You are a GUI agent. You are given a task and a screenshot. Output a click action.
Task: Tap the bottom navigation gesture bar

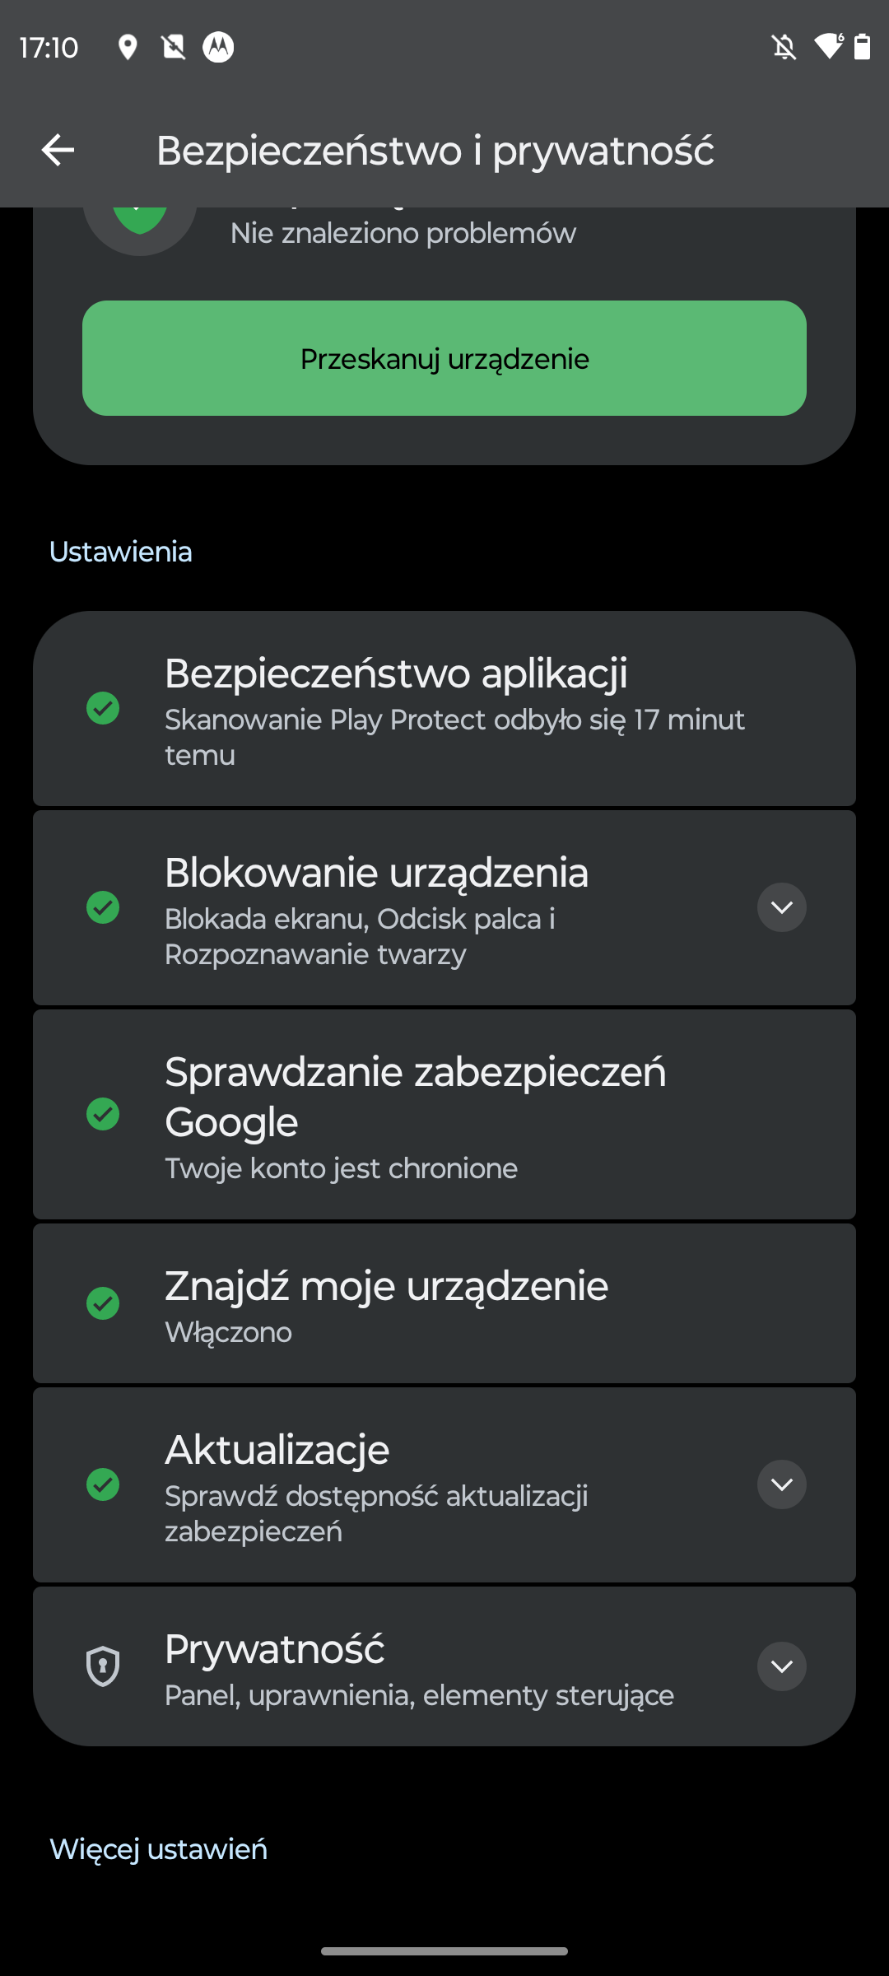pyautogui.click(x=444, y=1950)
